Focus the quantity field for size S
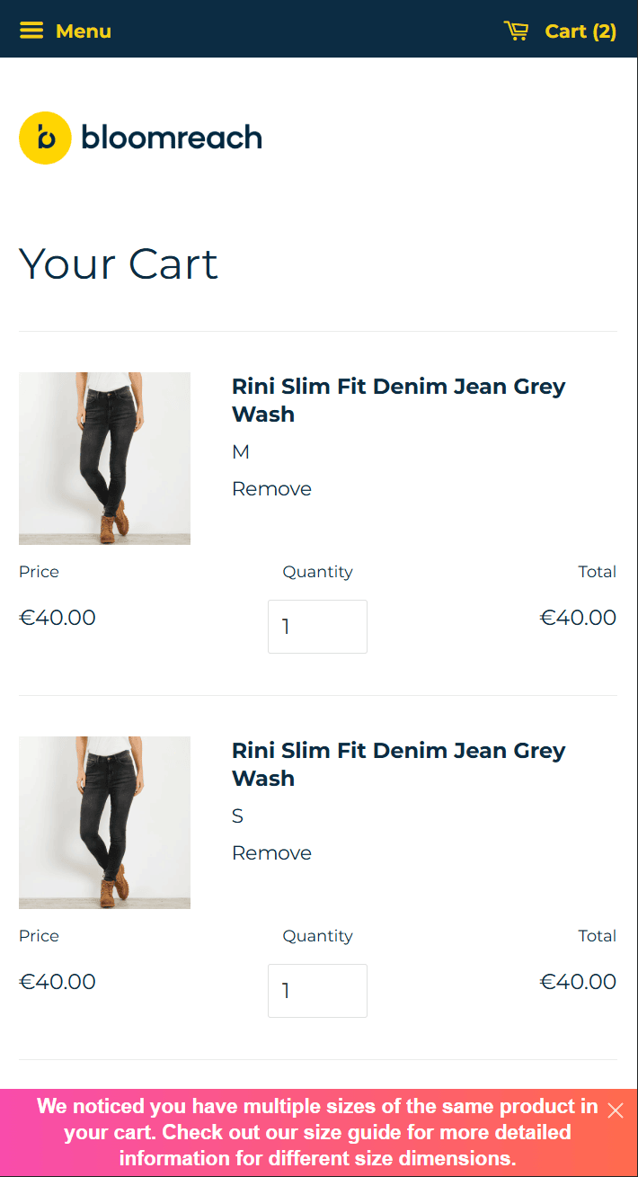Viewport: 638px width, 1177px height. pos(317,991)
